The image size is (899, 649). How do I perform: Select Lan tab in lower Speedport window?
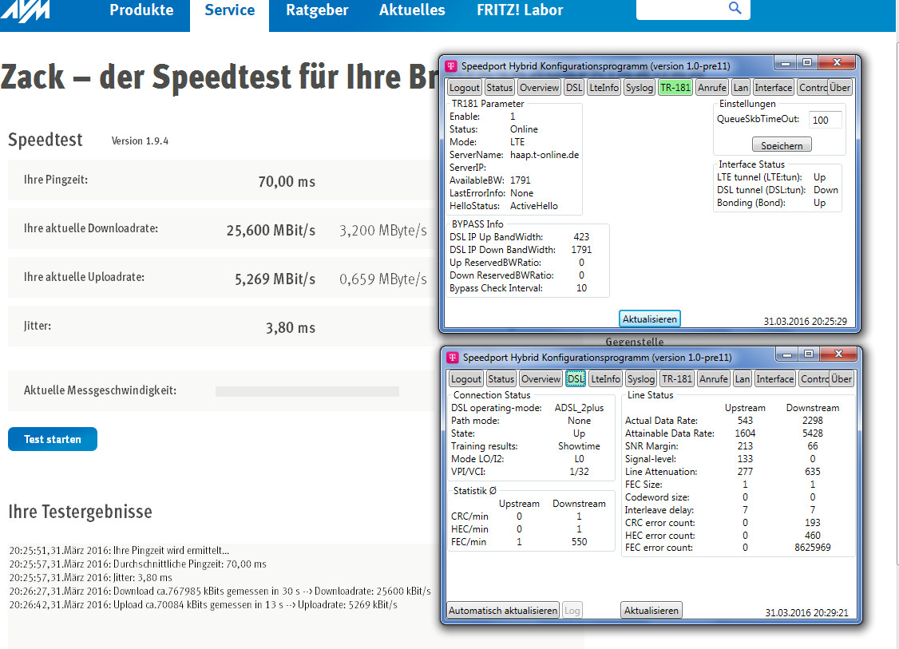coord(743,379)
